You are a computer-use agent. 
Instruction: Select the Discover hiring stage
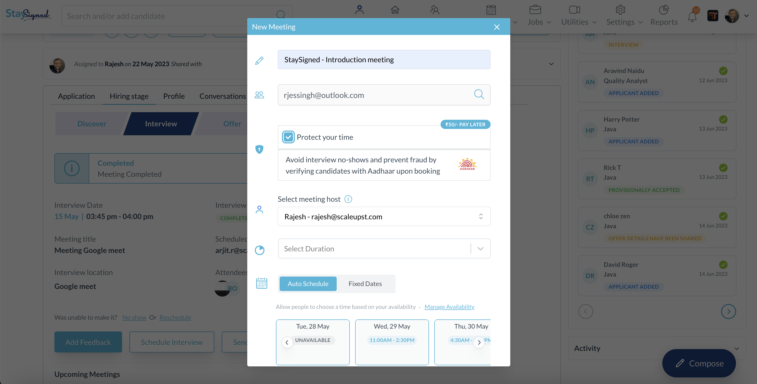92,123
